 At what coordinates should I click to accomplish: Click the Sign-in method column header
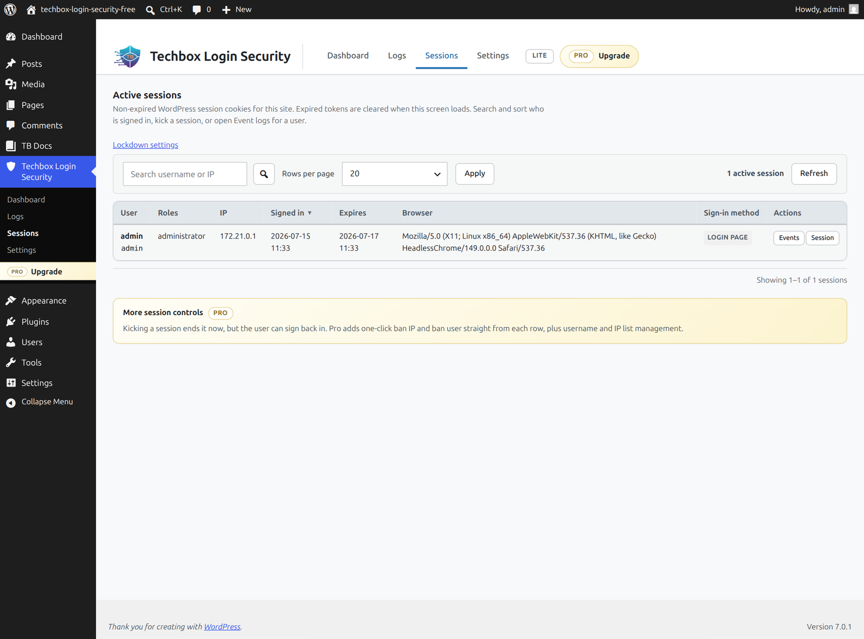(x=731, y=213)
